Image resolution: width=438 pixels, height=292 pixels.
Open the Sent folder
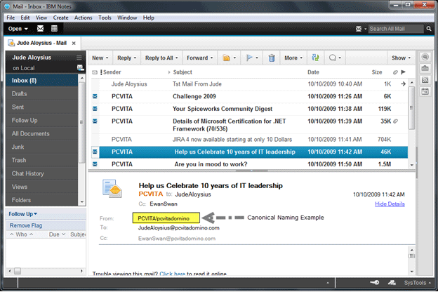pyautogui.click(x=42, y=107)
